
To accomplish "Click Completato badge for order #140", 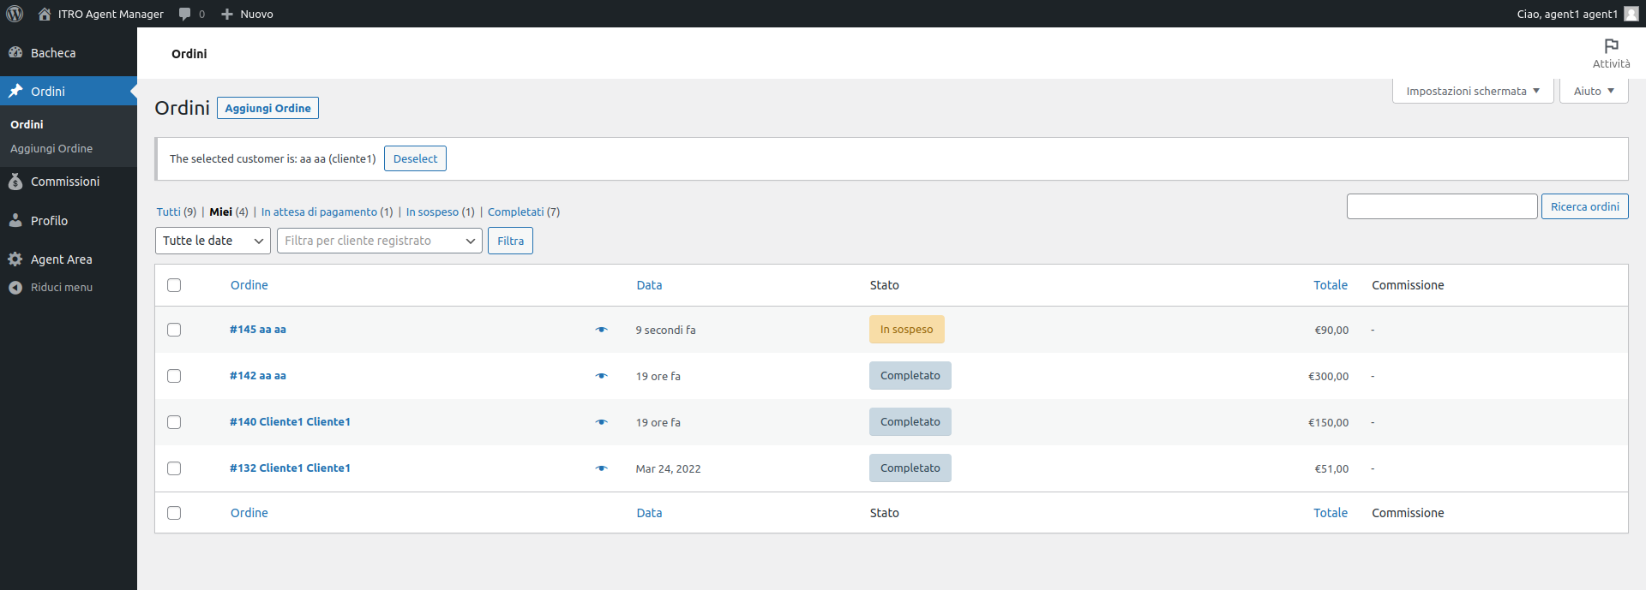I will (910, 422).
